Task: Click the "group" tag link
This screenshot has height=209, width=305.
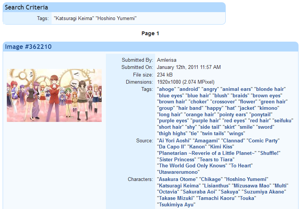Action: (166, 108)
